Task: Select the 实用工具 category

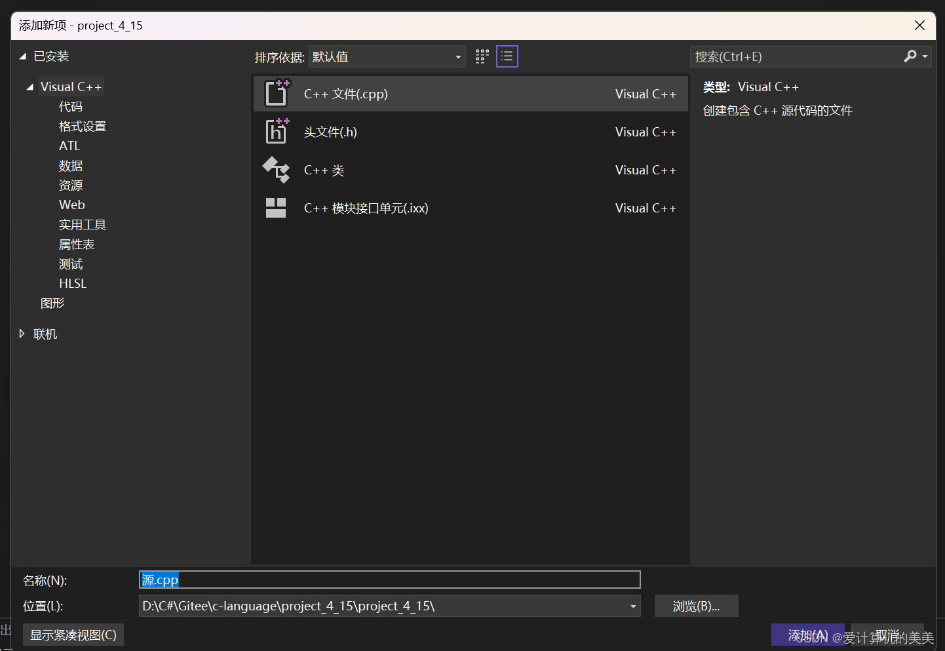Action: tap(83, 224)
